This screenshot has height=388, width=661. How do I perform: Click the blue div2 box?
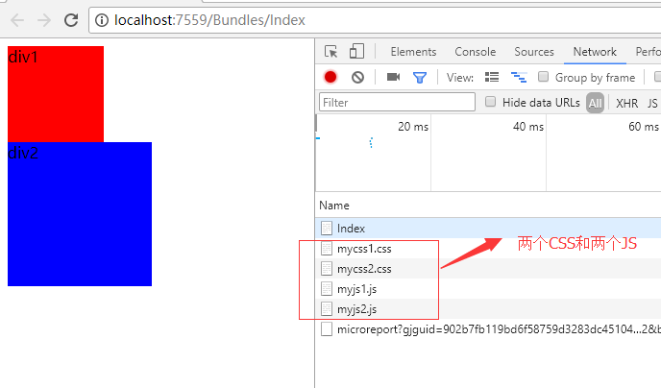[80, 214]
